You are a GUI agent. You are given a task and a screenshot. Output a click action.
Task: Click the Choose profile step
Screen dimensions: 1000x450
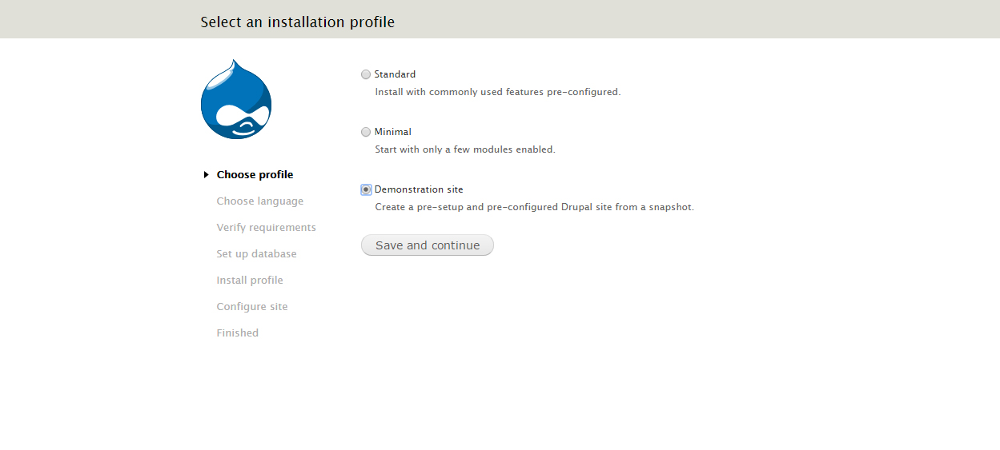pos(255,175)
